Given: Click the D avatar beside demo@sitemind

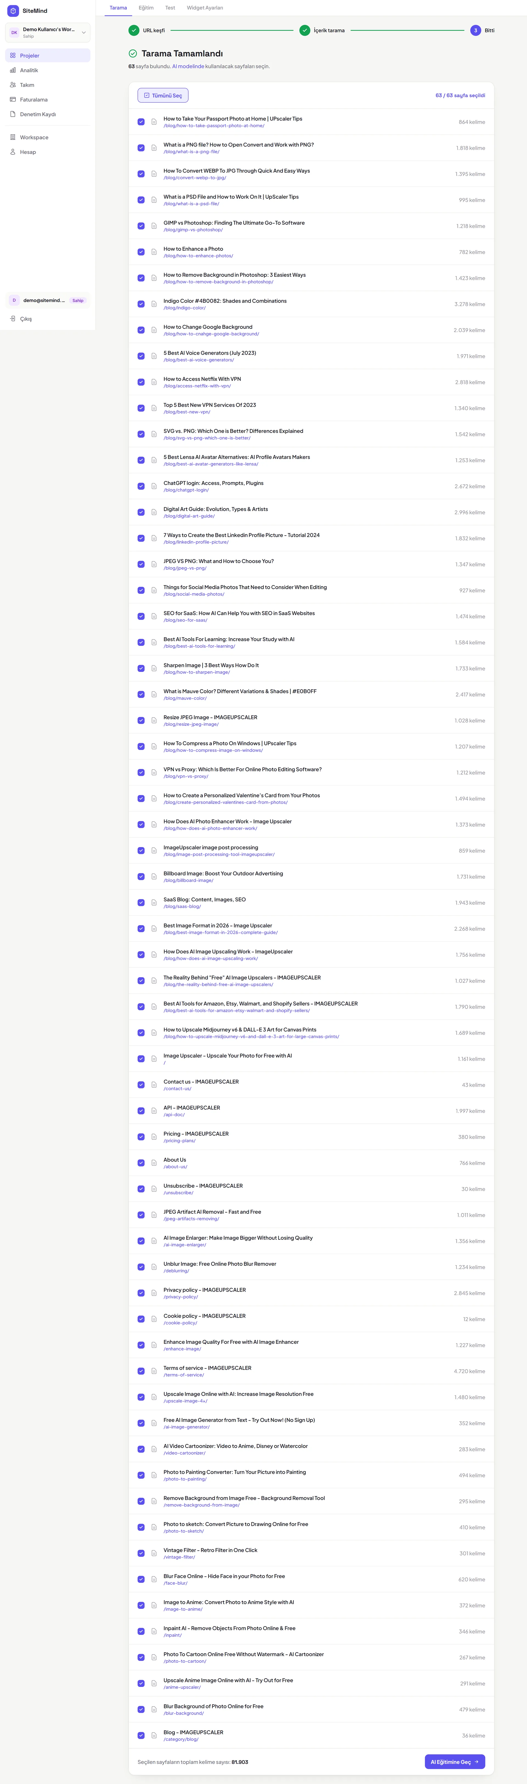Looking at the screenshot, I should pyautogui.click(x=14, y=300).
